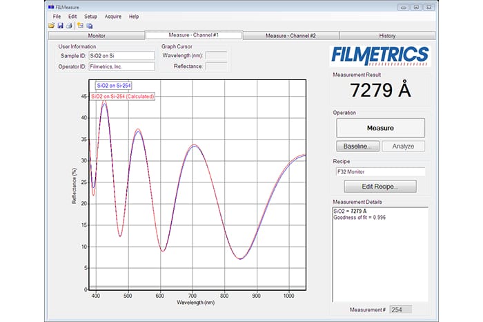Click the FILMeasure app icon in title bar

pos(51,7)
